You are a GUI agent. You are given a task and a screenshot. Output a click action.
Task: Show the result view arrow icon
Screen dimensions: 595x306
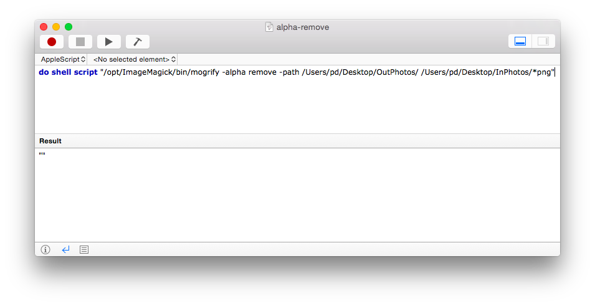(x=65, y=249)
